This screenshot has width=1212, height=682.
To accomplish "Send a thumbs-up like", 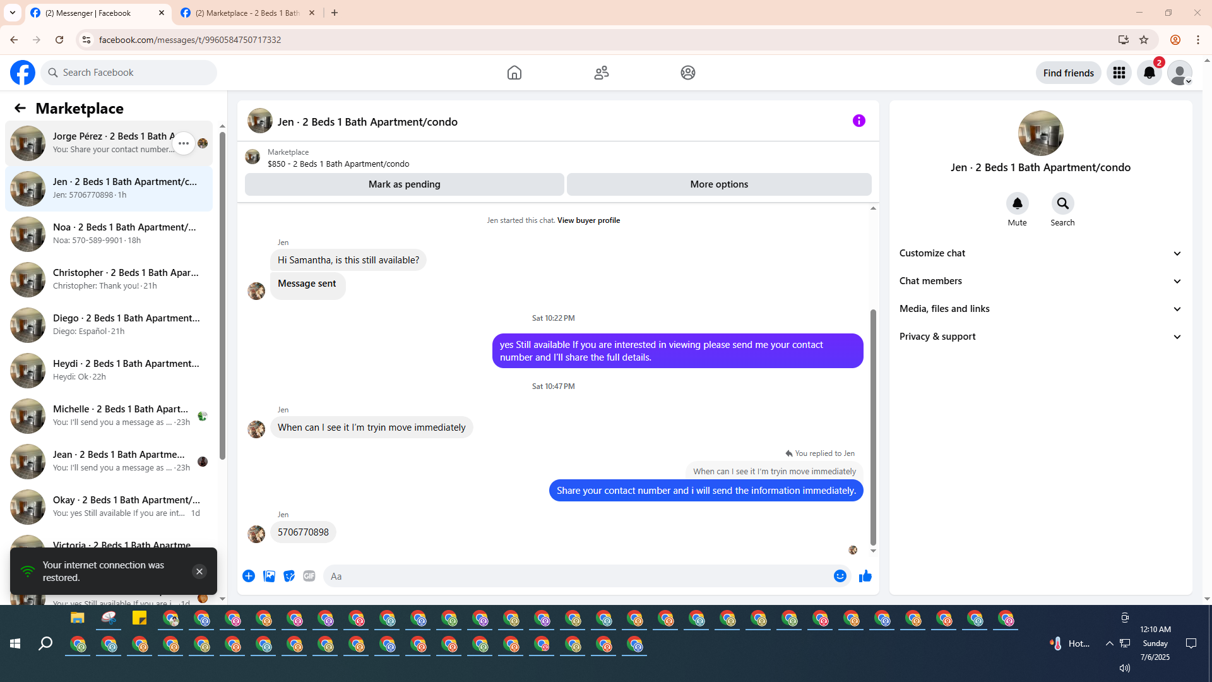I will tap(865, 576).
